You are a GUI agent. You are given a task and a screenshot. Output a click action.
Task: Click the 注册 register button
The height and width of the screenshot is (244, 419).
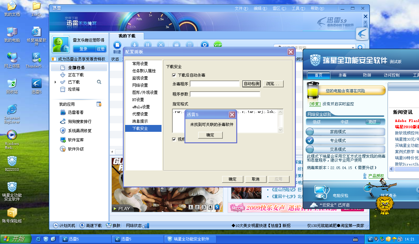pyautogui.click(x=101, y=49)
